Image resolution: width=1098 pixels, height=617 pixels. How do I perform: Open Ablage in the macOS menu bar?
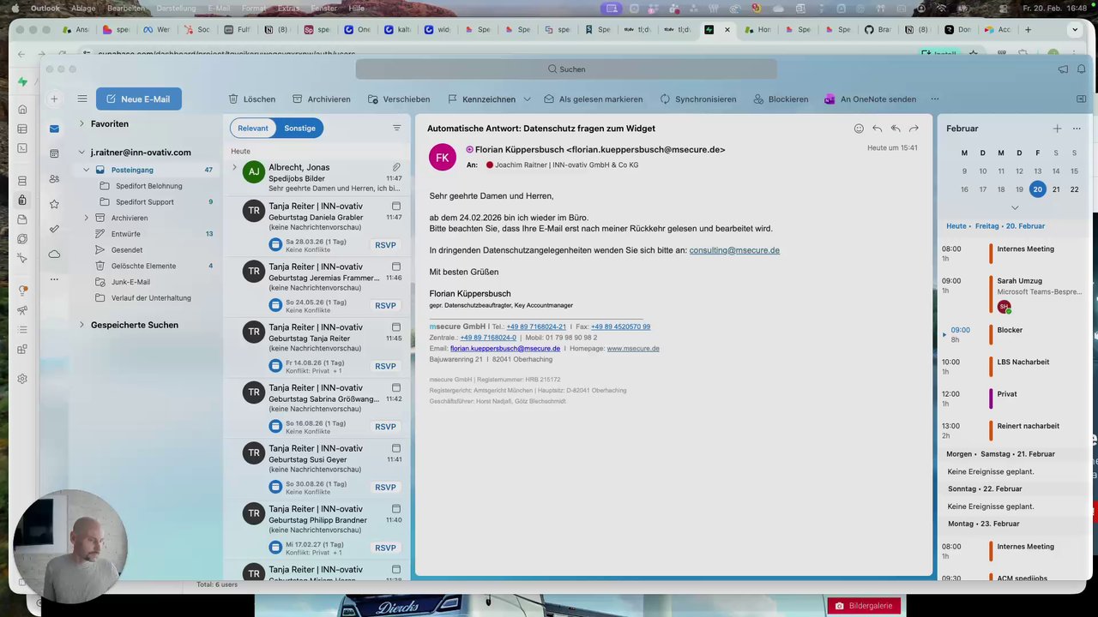click(83, 8)
